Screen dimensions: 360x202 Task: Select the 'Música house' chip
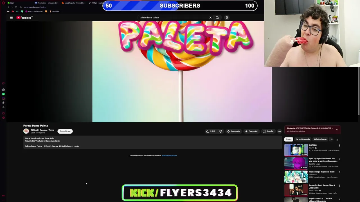[x=320, y=139]
